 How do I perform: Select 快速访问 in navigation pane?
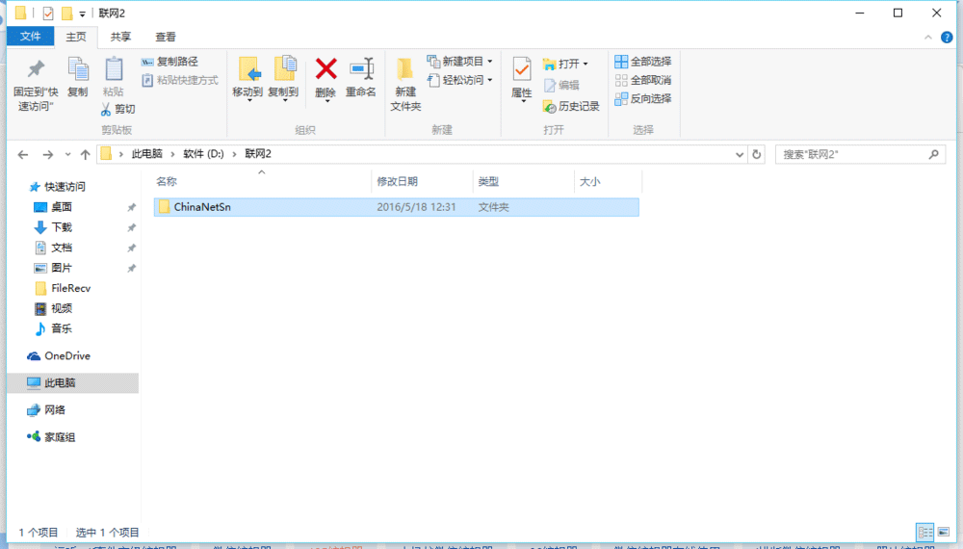click(x=65, y=187)
